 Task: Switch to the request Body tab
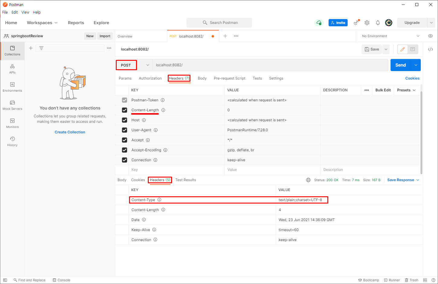point(202,78)
